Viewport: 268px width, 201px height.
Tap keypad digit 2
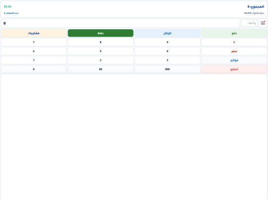[100, 60]
